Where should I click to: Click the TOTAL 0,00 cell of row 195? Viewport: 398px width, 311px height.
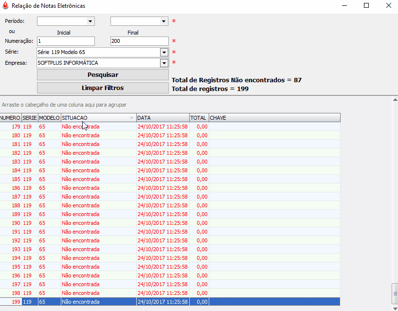[x=199, y=267]
